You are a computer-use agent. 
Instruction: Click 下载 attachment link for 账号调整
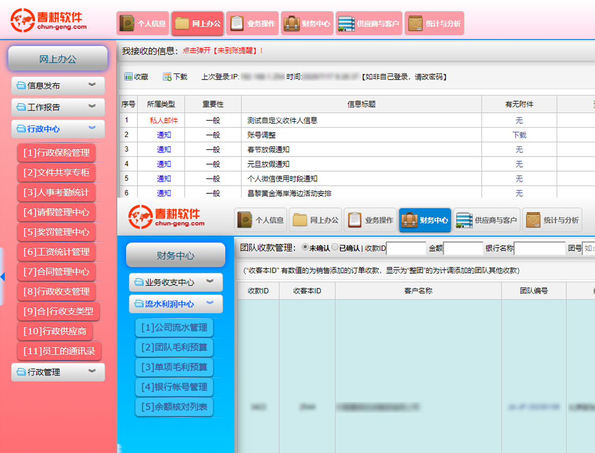click(x=519, y=135)
